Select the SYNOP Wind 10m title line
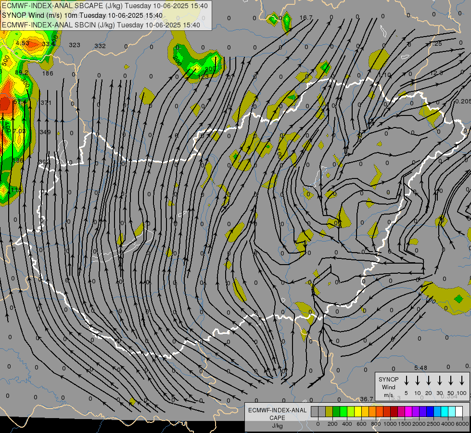 82,15
